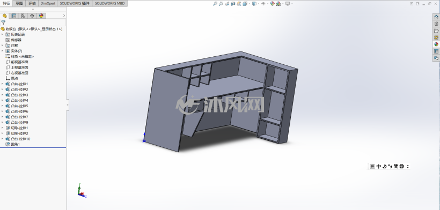Switch to the DisplayManager color-ball tab icon
Image resolution: width=440 pixels, height=210 pixels.
coord(41,16)
